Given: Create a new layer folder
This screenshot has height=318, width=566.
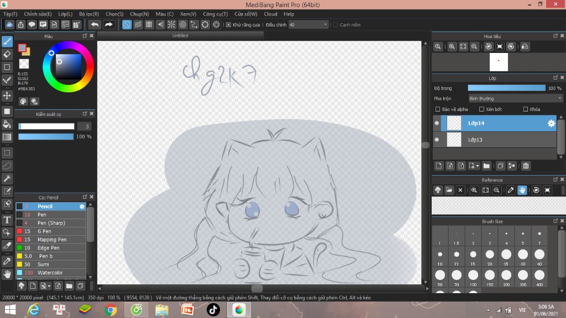Looking at the screenshot, I should pos(486,166).
